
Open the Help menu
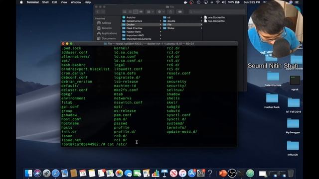[x=88, y=2]
